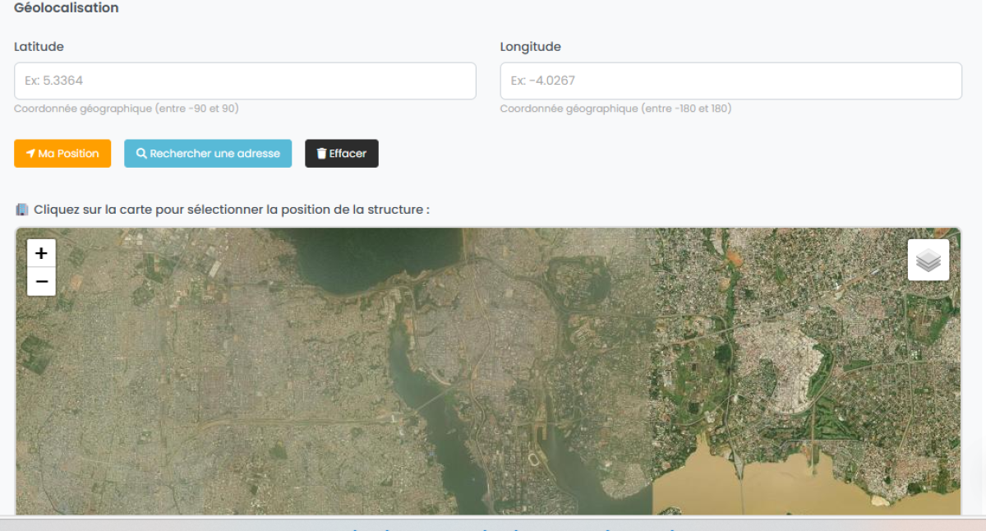Click the building icon beside map instructions
The image size is (986, 531).
pyautogui.click(x=22, y=210)
